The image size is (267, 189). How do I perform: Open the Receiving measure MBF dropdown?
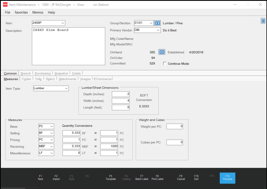tap(52, 146)
